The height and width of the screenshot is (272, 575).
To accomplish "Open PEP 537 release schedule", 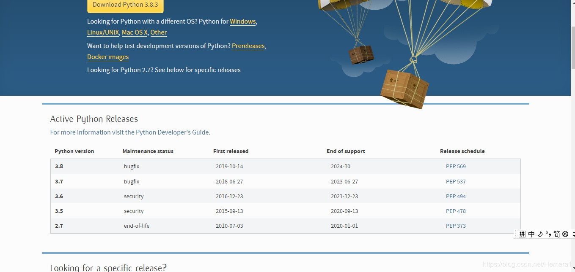I will (x=456, y=182).
